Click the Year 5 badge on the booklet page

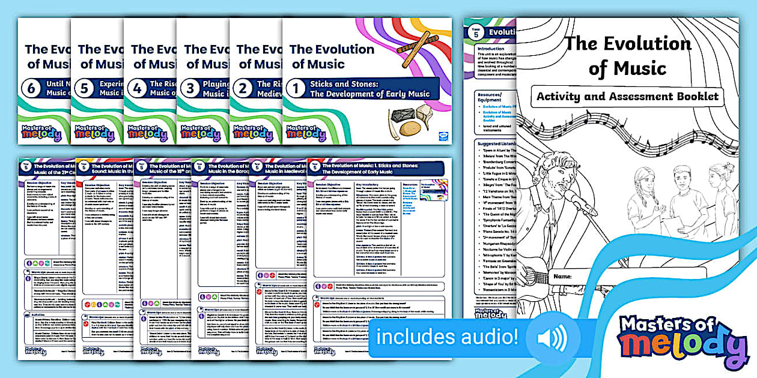(x=475, y=32)
